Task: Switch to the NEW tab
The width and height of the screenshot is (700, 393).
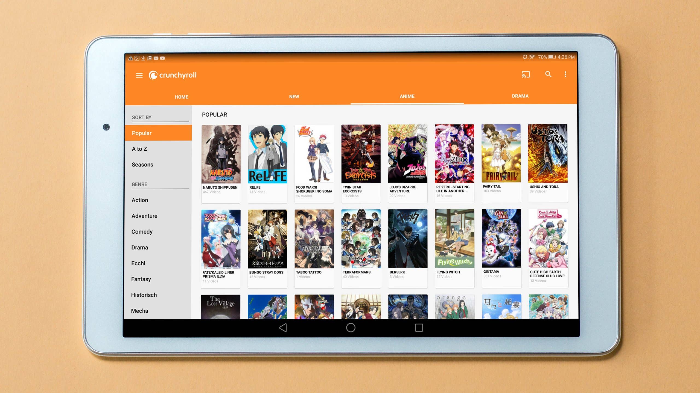Action: pyautogui.click(x=294, y=97)
